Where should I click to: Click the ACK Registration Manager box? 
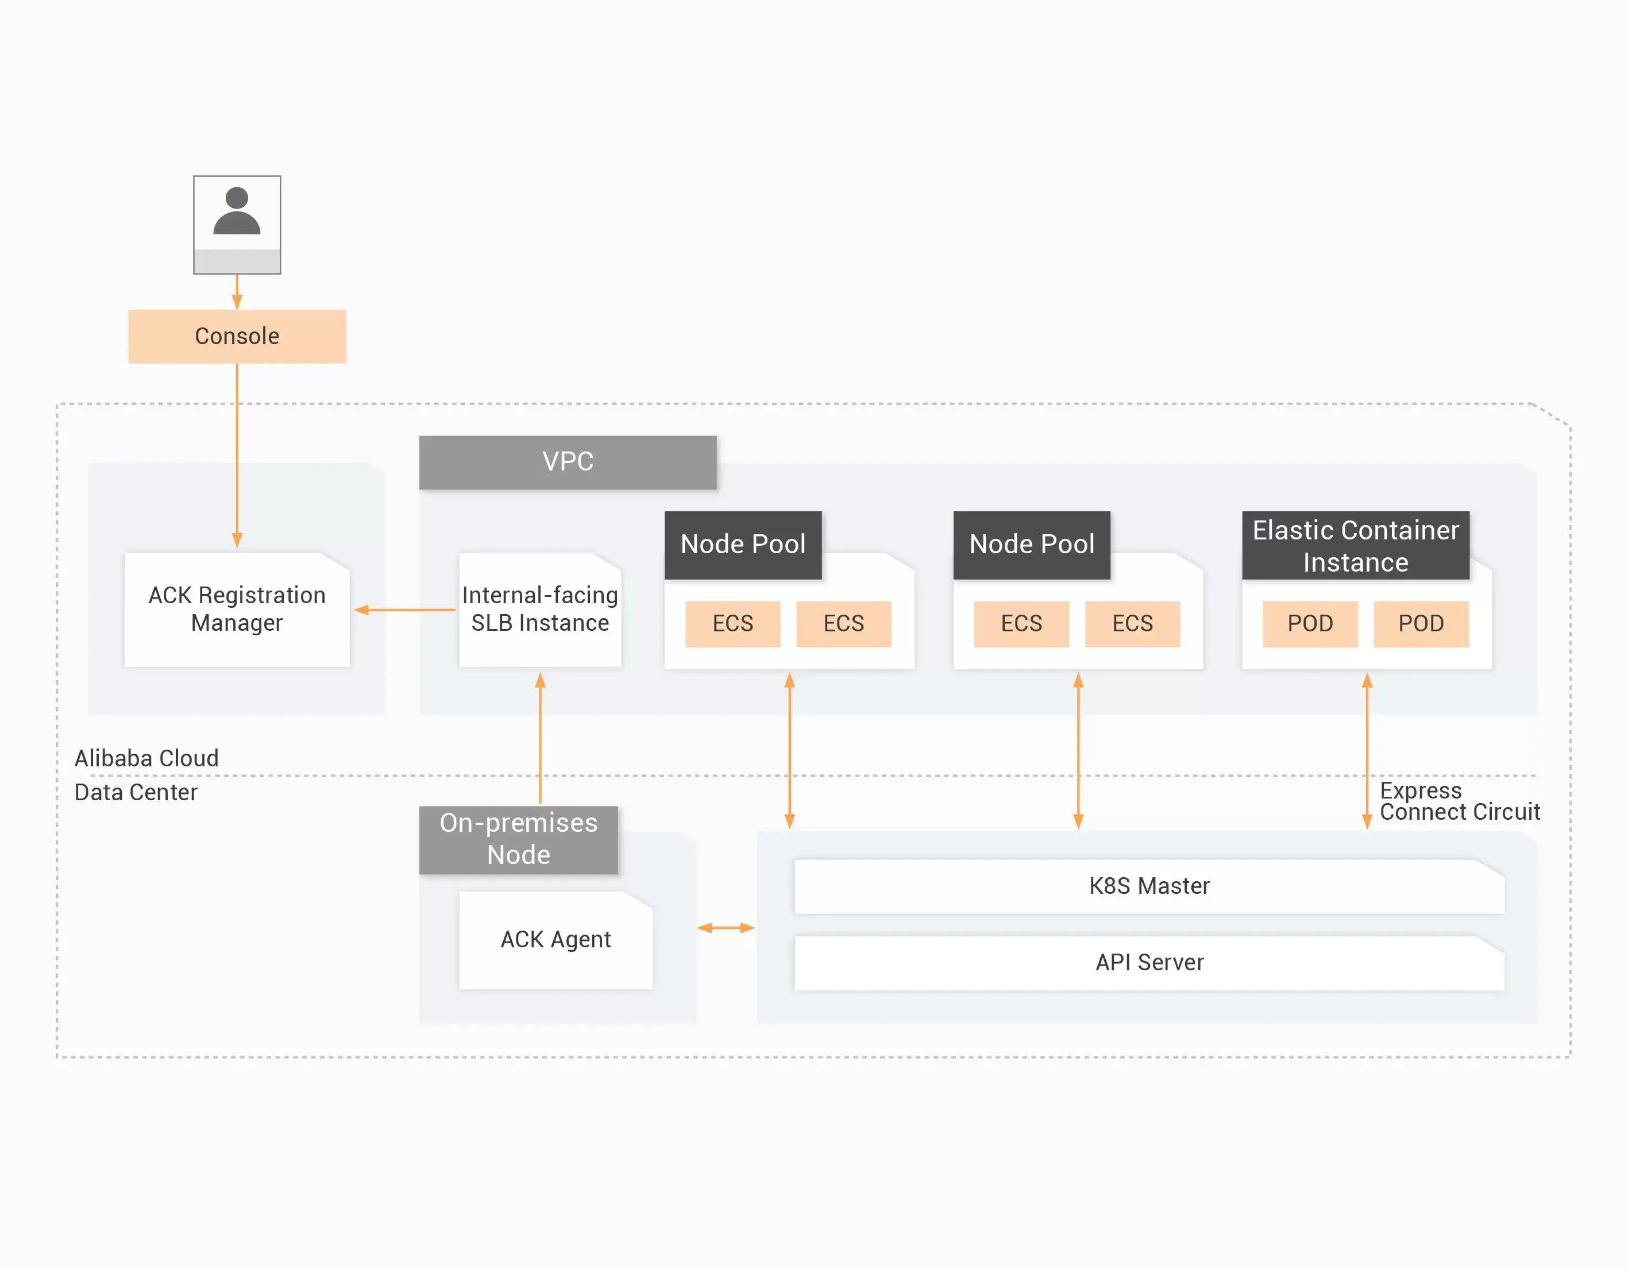(237, 609)
